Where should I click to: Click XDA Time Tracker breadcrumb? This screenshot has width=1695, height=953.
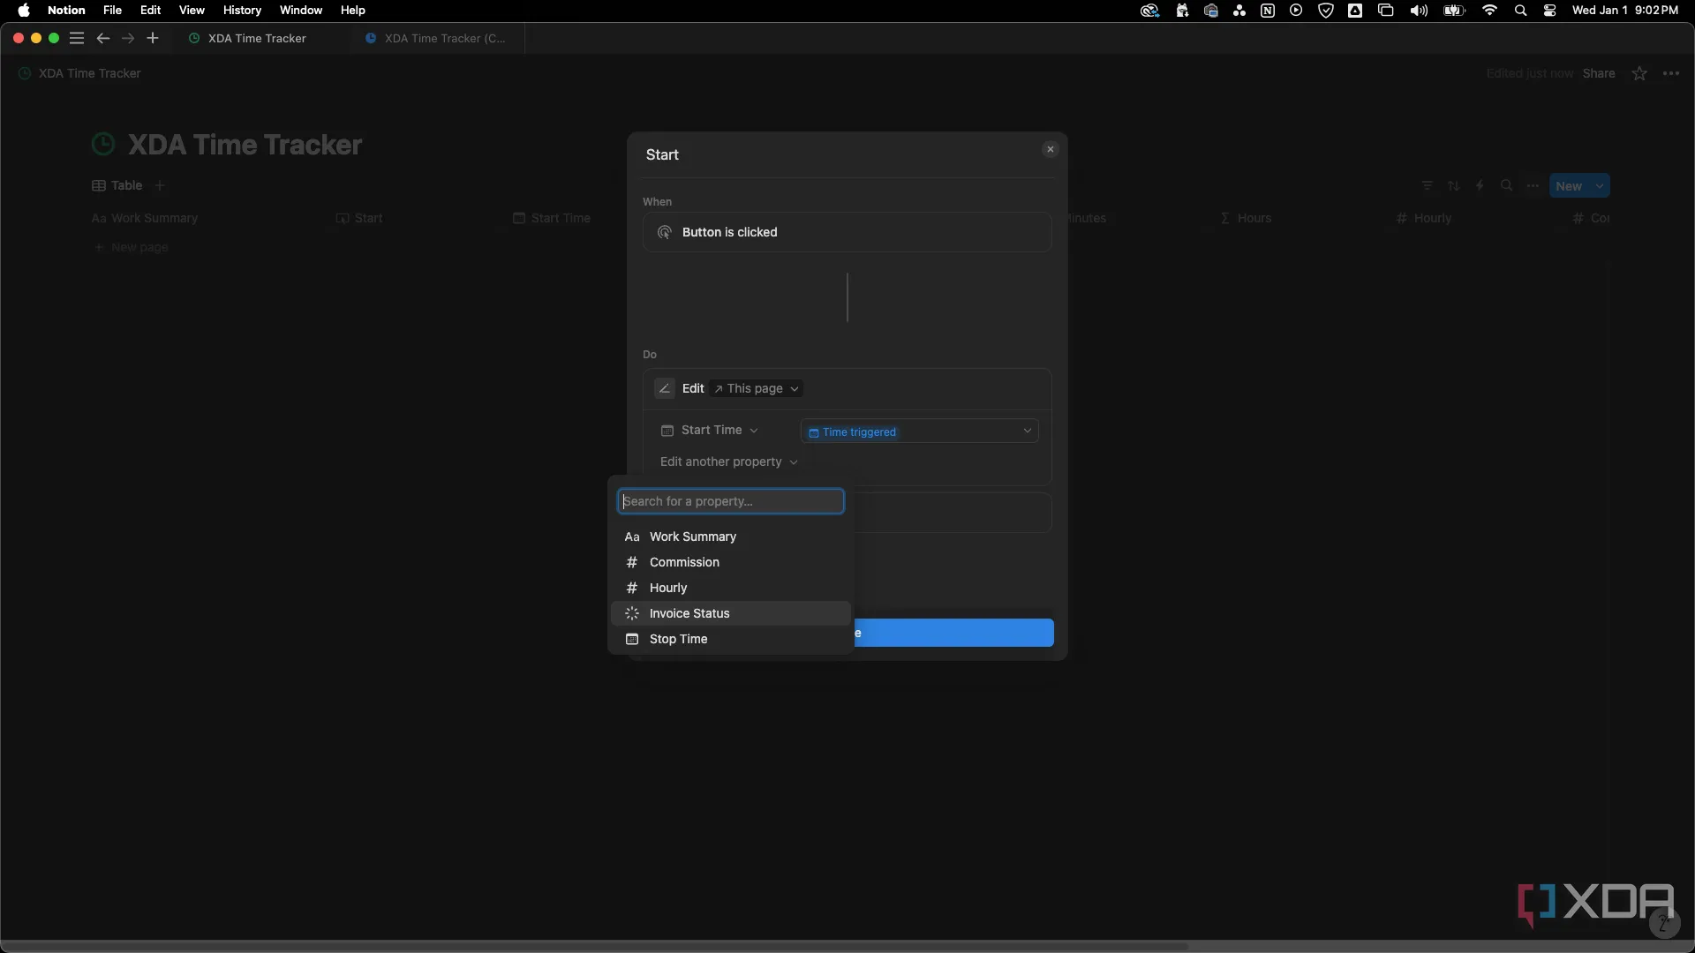click(x=80, y=73)
